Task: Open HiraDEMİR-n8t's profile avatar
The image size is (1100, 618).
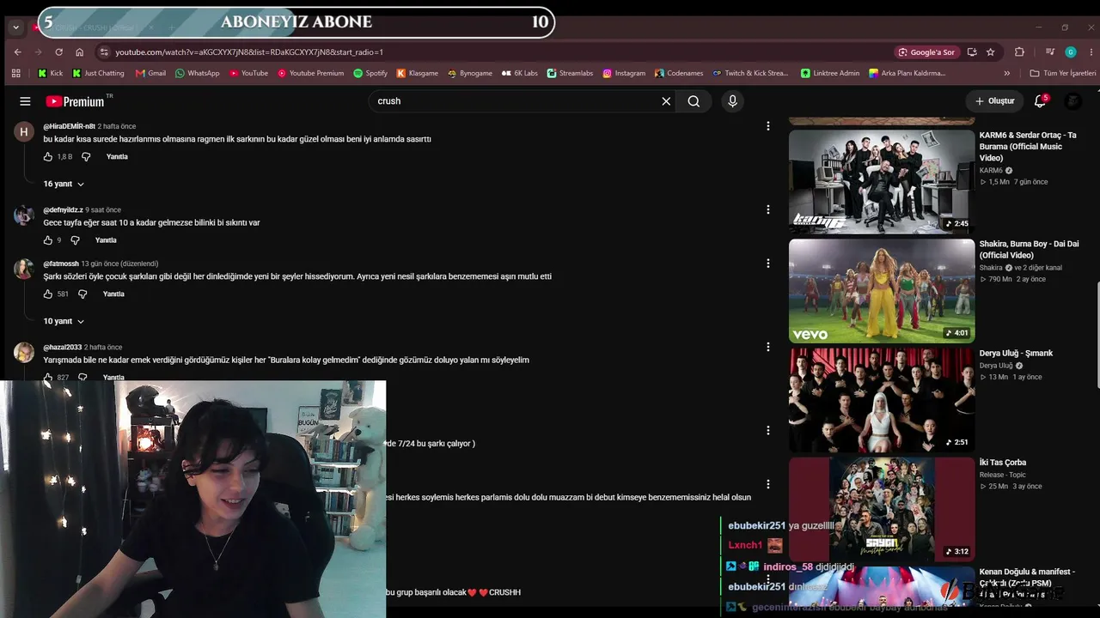Action: click(24, 132)
